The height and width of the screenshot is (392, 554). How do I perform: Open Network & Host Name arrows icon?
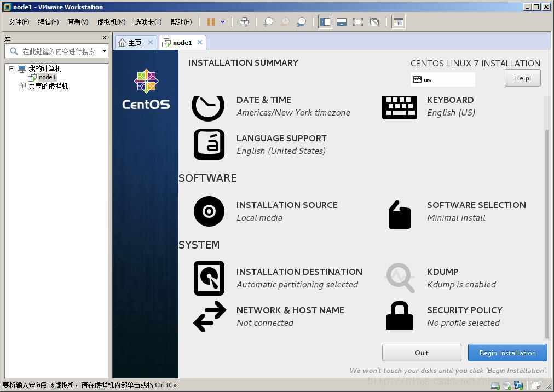[x=210, y=316]
